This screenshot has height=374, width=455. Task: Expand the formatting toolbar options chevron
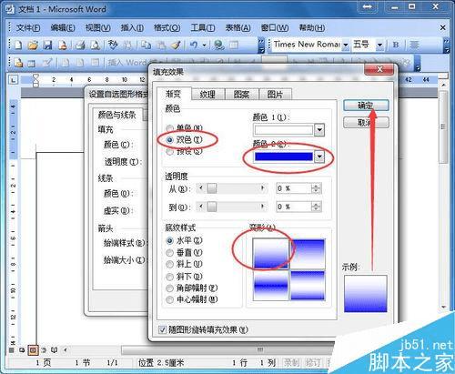coord(446,45)
